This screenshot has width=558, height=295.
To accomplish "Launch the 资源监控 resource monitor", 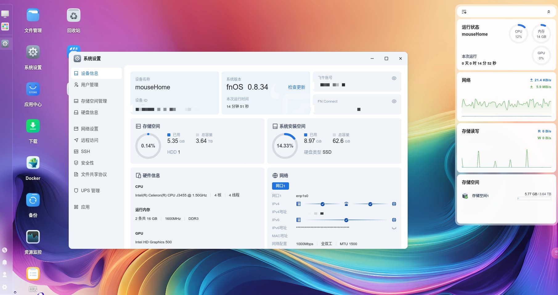I will pos(33,237).
